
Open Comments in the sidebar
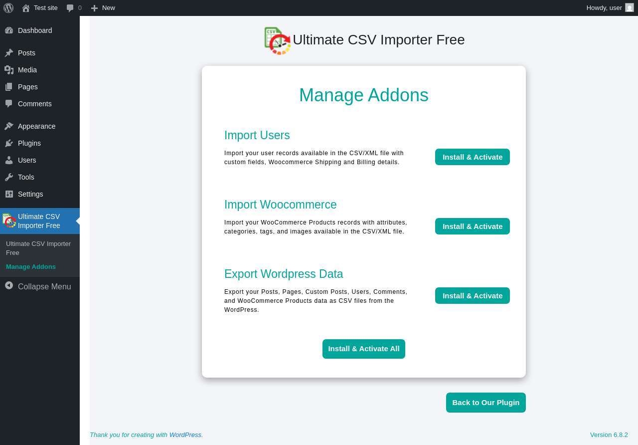pyautogui.click(x=35, y=104)
